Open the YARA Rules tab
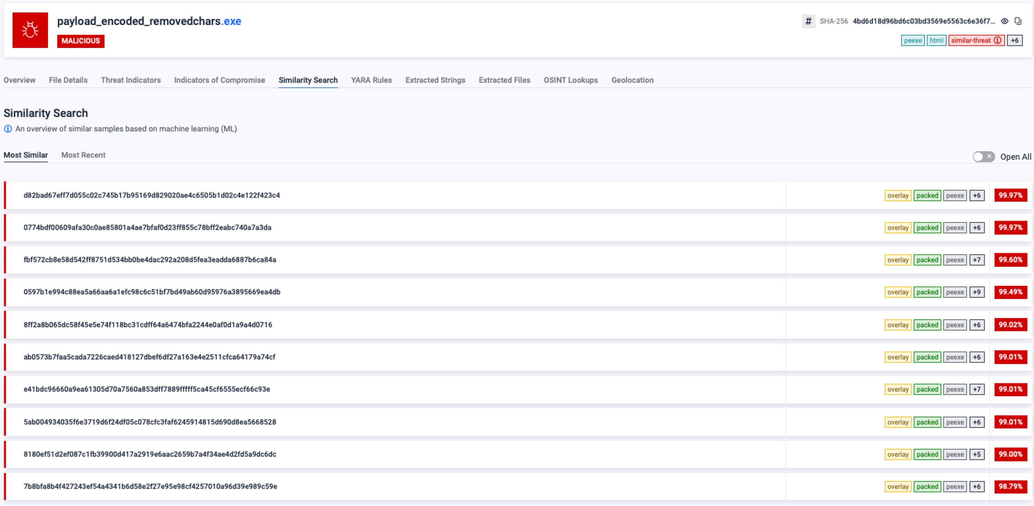This screenshot has height=506, width=1034. coord(371,80)
